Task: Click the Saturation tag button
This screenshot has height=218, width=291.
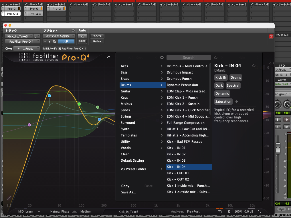Action: pos(223,102)
